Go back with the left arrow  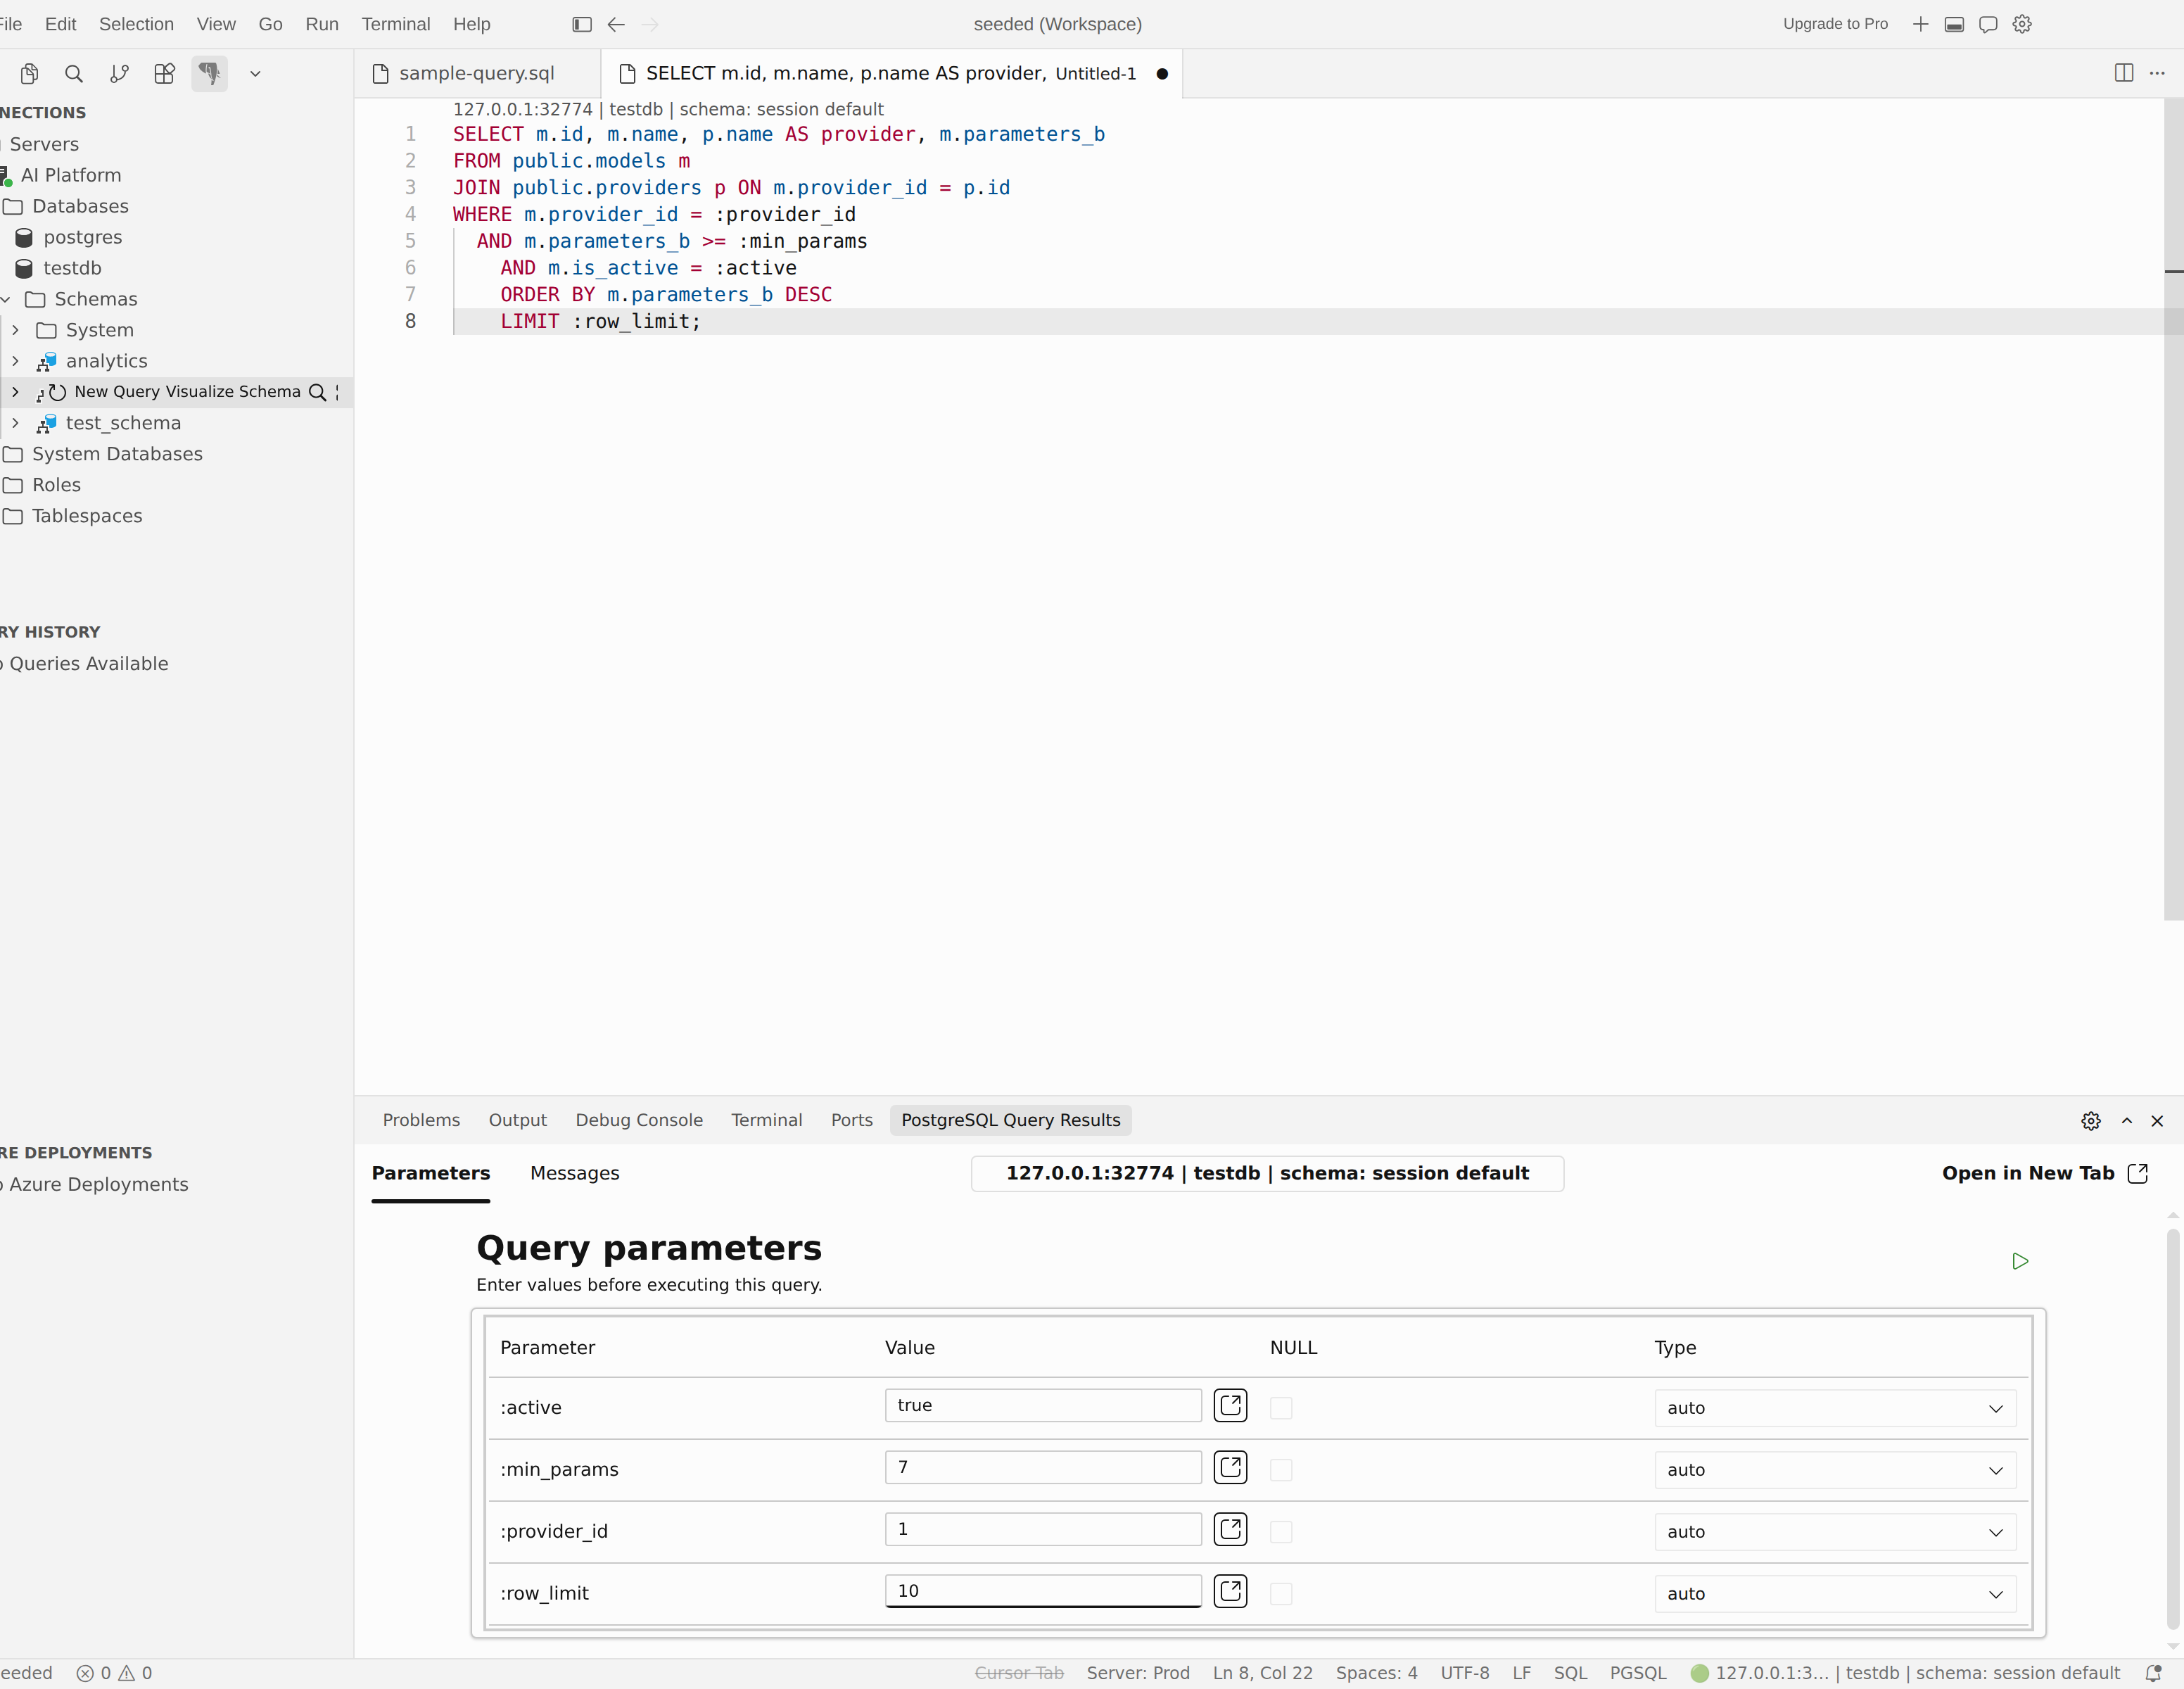point(616,24)
